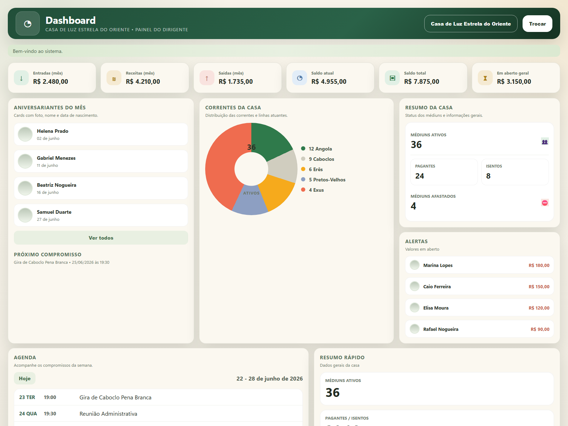The width and height of the screenshot is (568, 426).
Task: Click Gabriel Menezes's avatar photo
Action: 25,161
